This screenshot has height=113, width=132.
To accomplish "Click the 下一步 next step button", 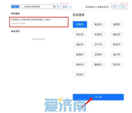I will coord(98,97).
